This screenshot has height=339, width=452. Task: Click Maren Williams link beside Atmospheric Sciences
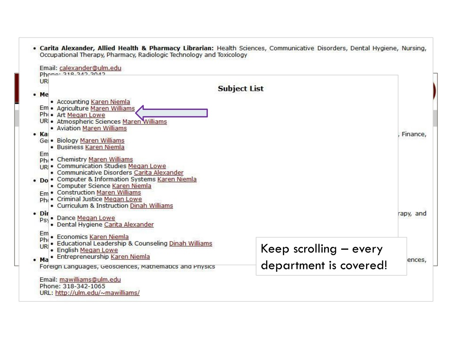click(144, 122)
